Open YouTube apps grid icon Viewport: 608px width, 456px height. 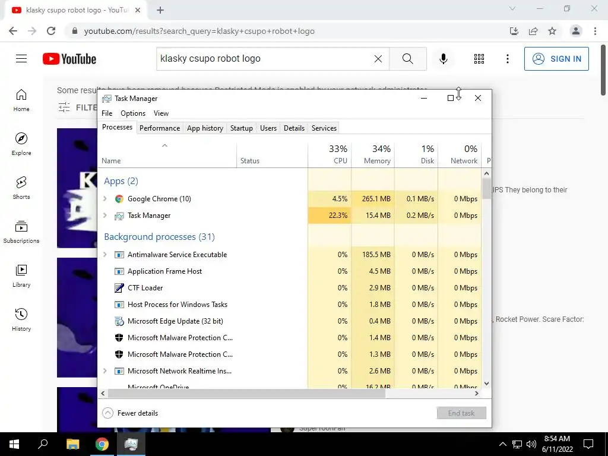coord(479,59)
